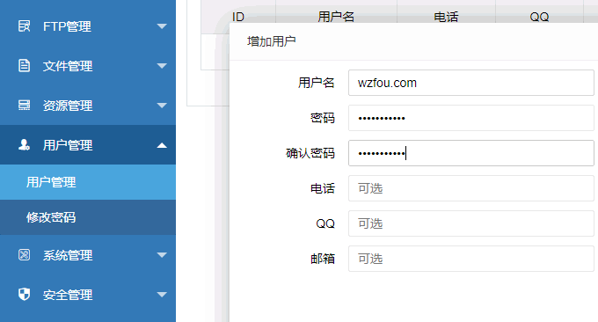Click the QQ table column header
The image size is (598, 322).
[539, 17]
